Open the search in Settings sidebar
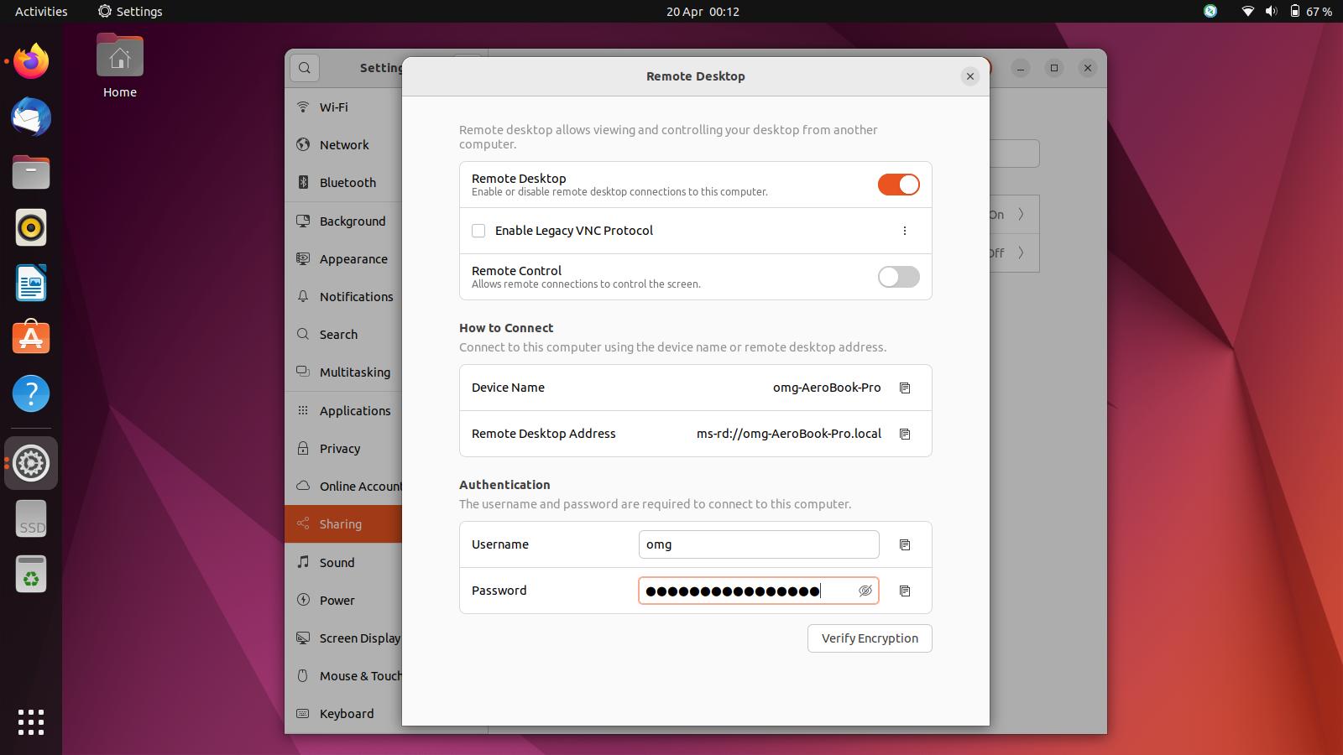 (x=304, y=68)
